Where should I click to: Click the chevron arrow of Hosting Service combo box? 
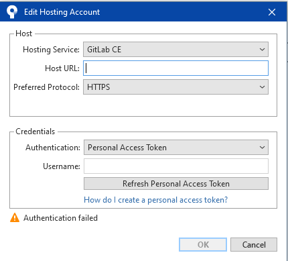(x=262, y=50)
